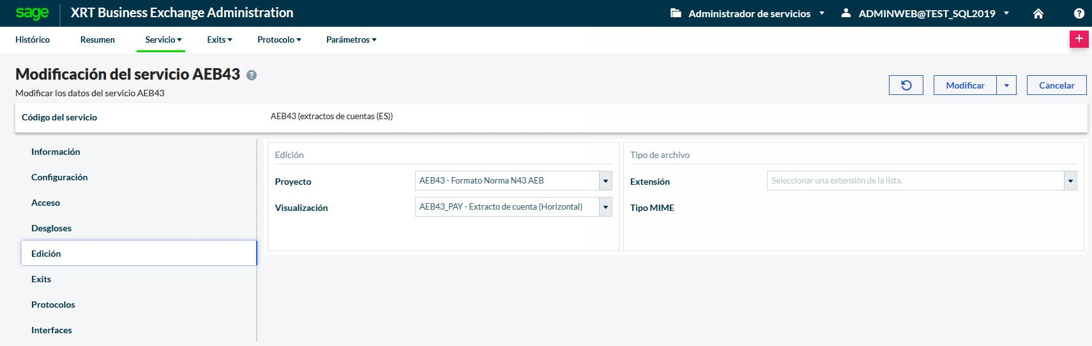Expand the Visualización dropdown
1092x346 pixels.
tap(605, 207)
